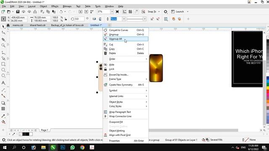Screen dimensions: 269x151
Task: Open the Effects menu
Action: point(55,6)
